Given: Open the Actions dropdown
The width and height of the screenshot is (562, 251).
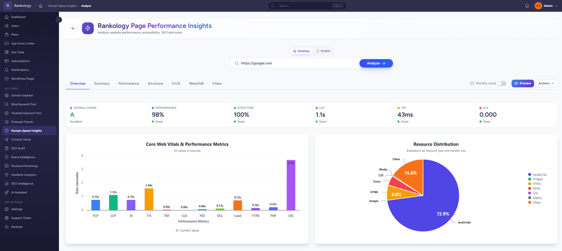Looking at the screenshot, I should (546, 83).
